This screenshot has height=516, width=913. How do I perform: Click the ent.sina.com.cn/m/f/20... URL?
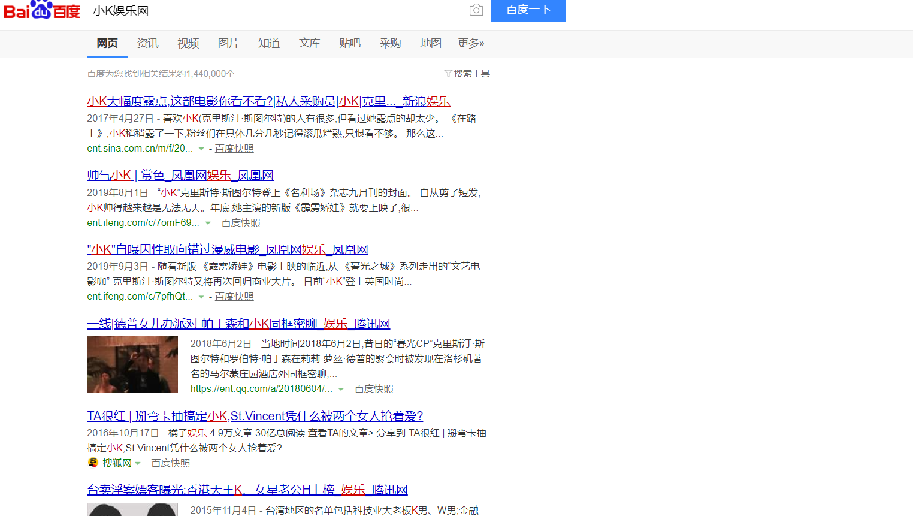click(x=140, y=149)
